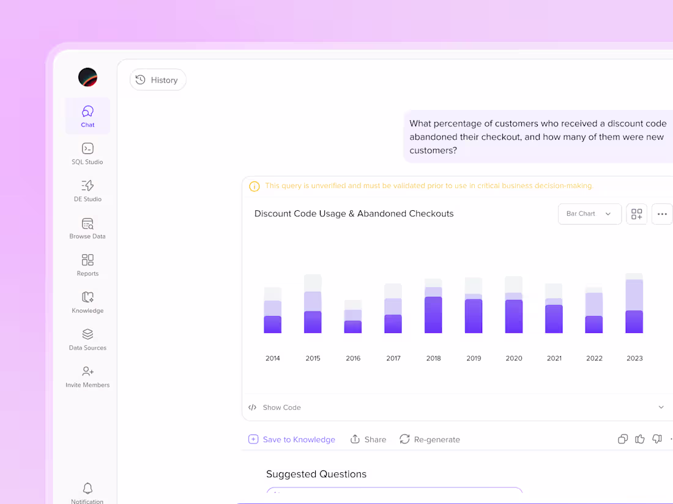Viewport: 673px width, 504px height.
Task: Click Invite Members in the sidebar
Action: click(87, 377)
